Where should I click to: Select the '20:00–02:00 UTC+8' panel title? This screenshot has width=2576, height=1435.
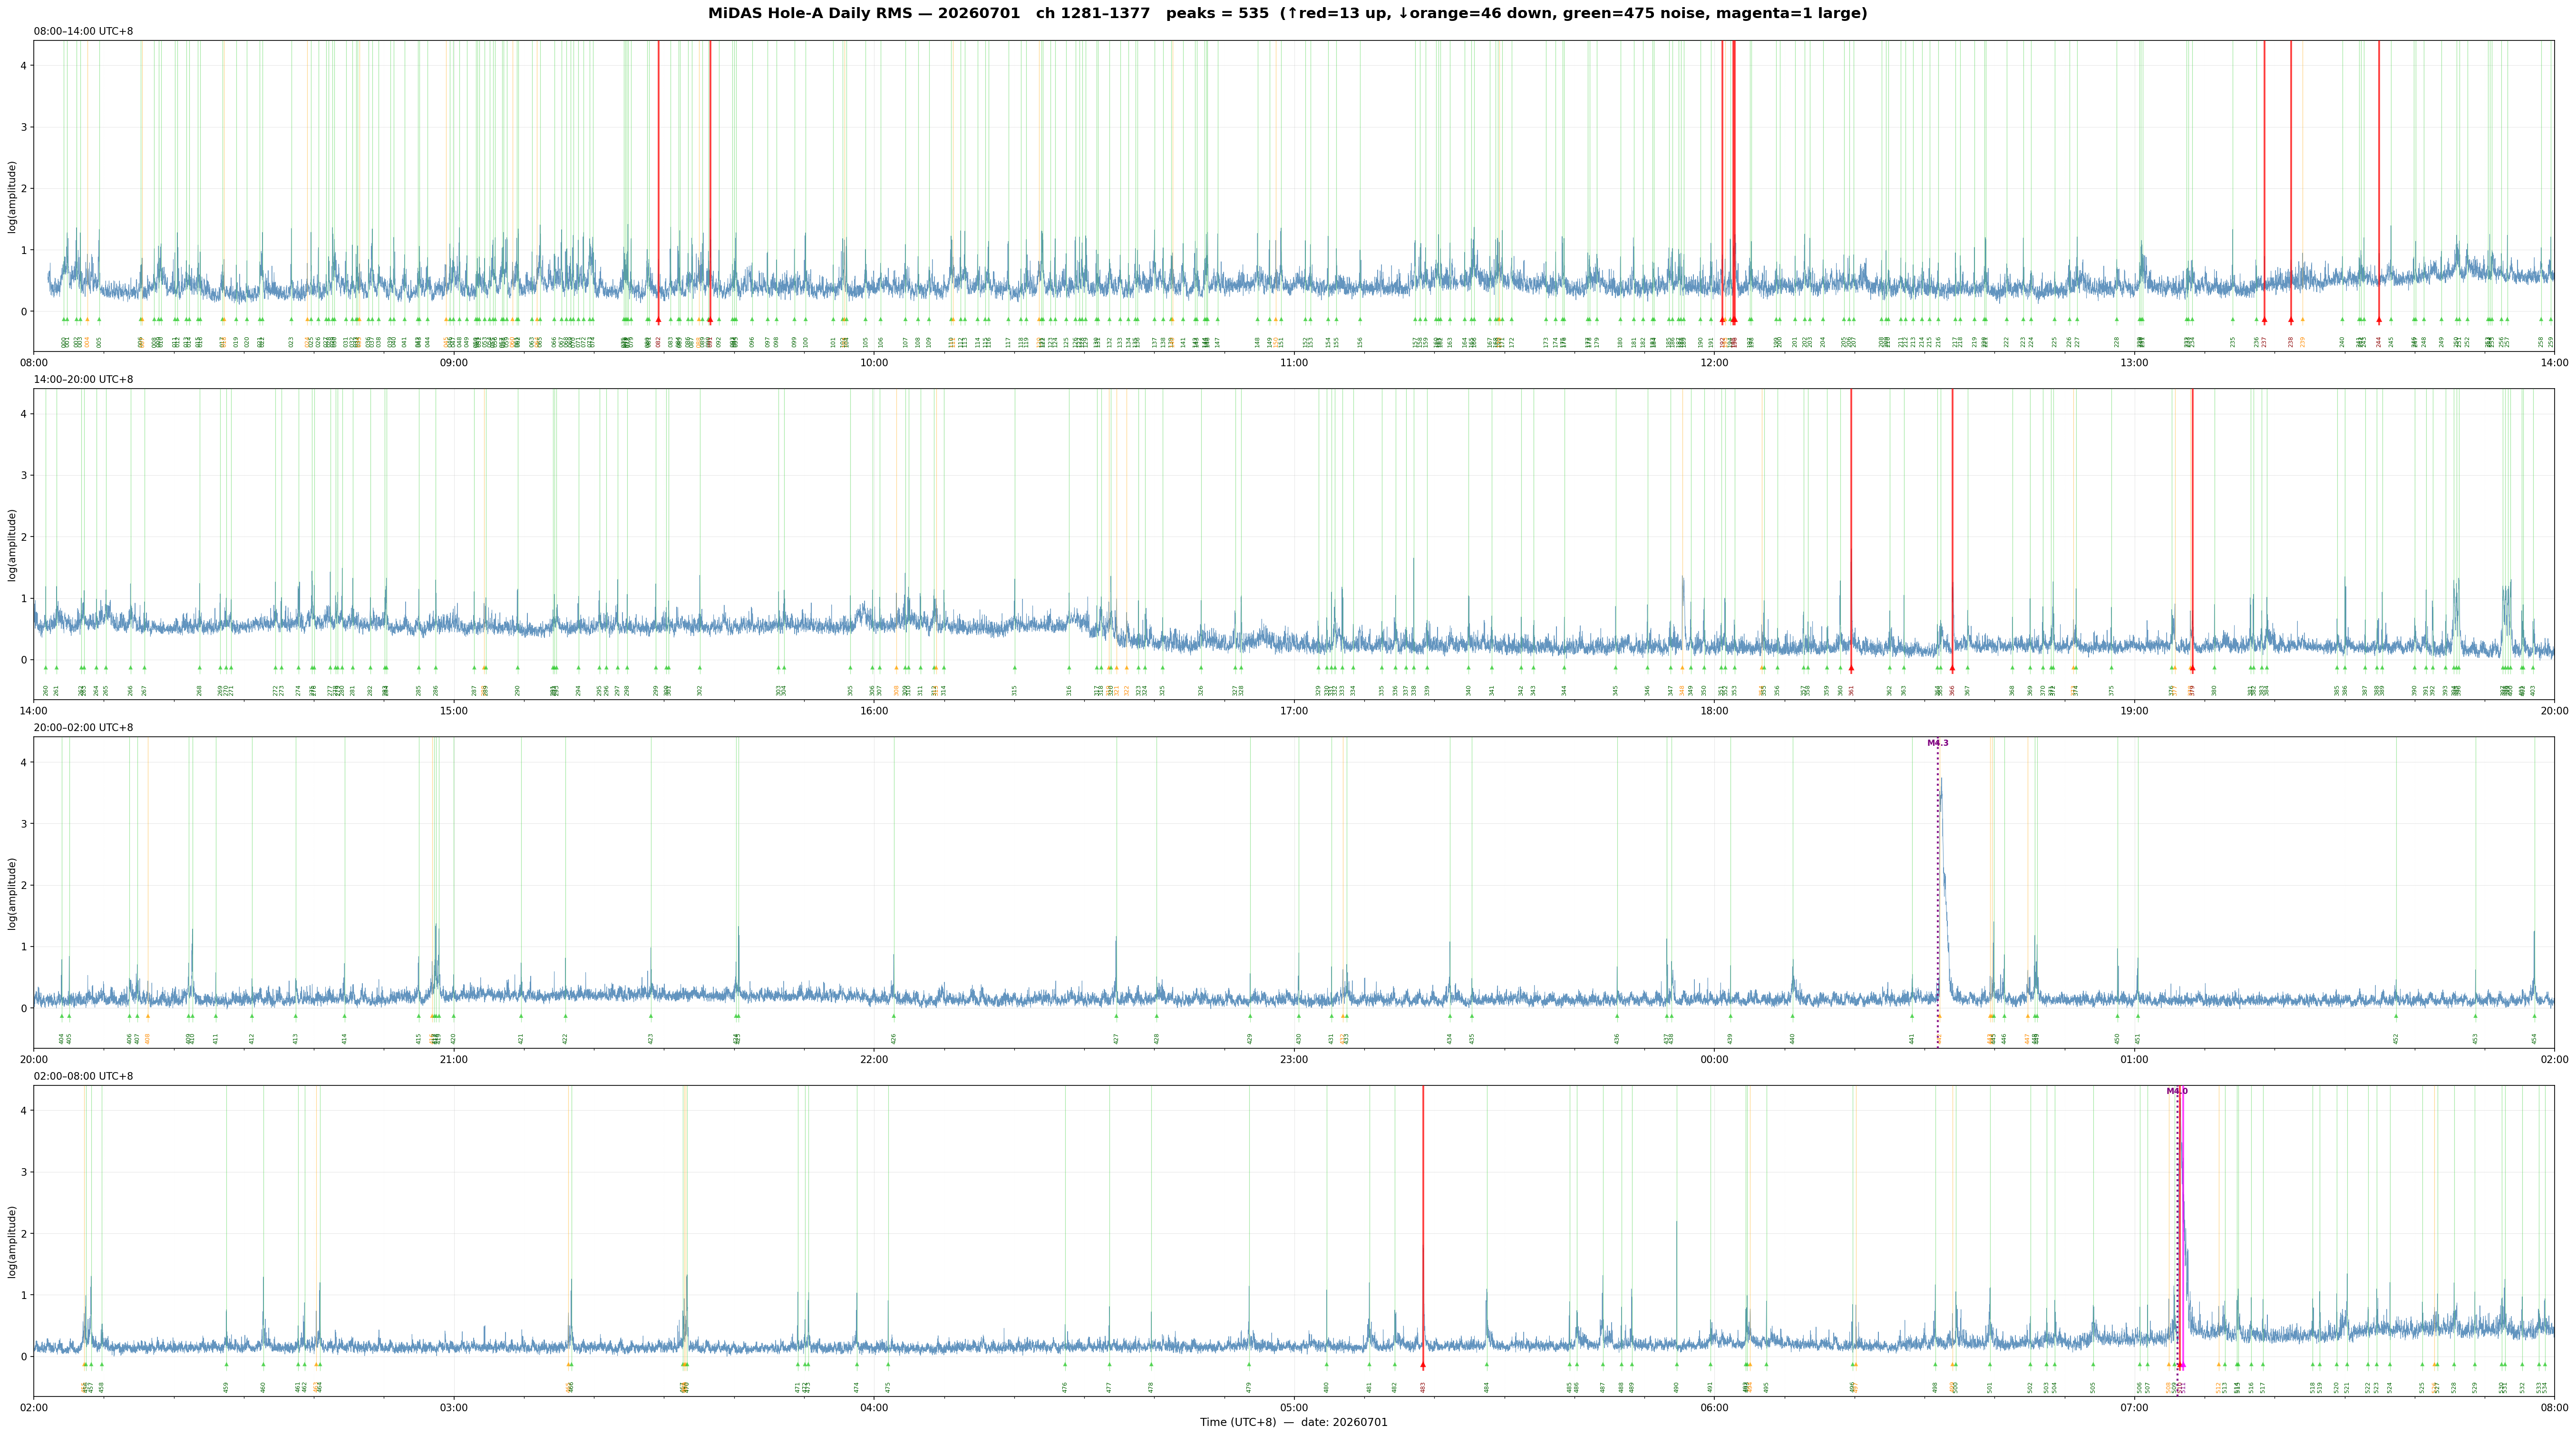pyautogui.click(x=83, y=728)
